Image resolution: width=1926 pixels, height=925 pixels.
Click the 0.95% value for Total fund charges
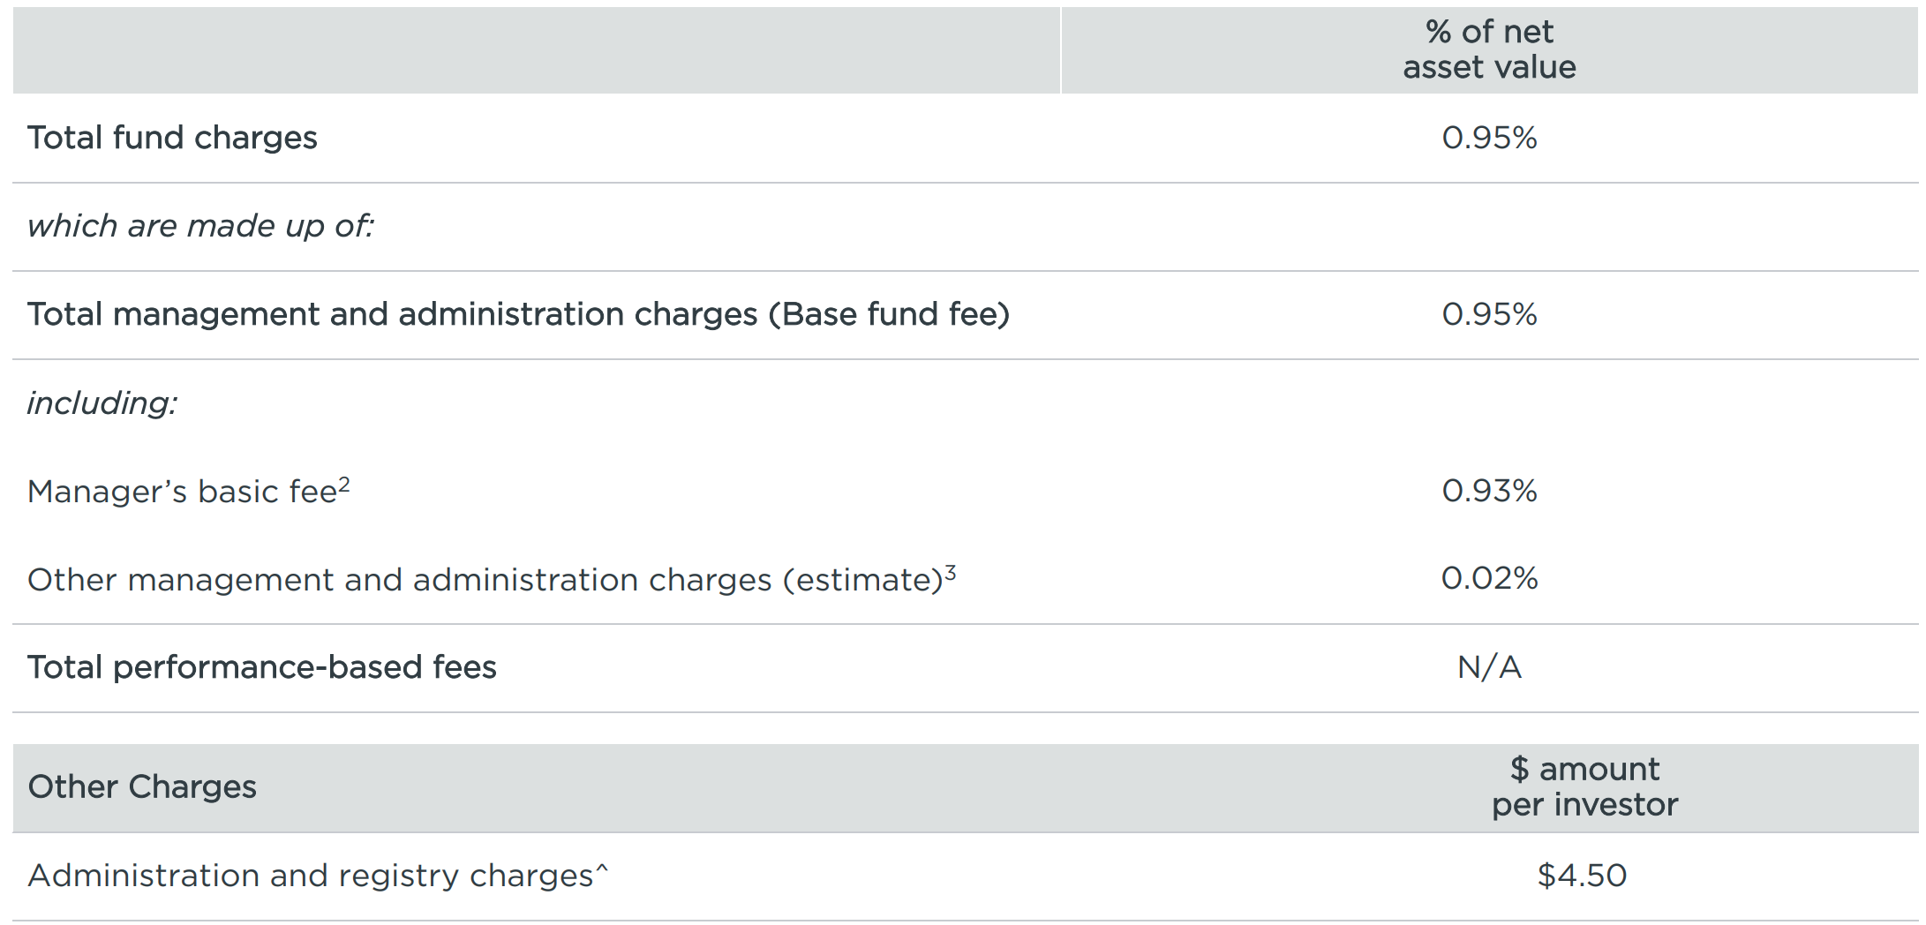[1489, 138]
